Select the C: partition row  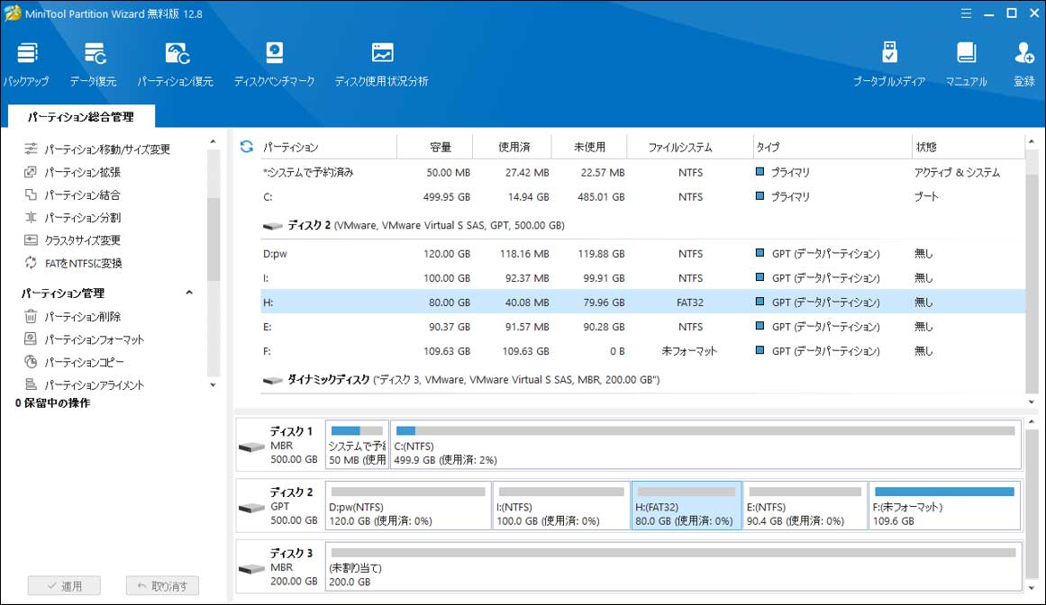point(642,197)
